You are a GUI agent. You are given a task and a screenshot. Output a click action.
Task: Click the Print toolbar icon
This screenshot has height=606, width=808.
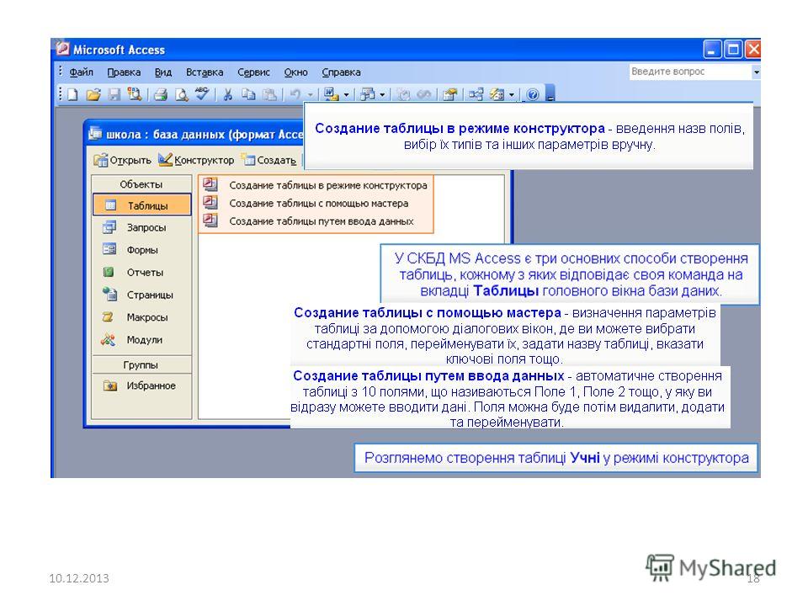click(x=161, y=94)
